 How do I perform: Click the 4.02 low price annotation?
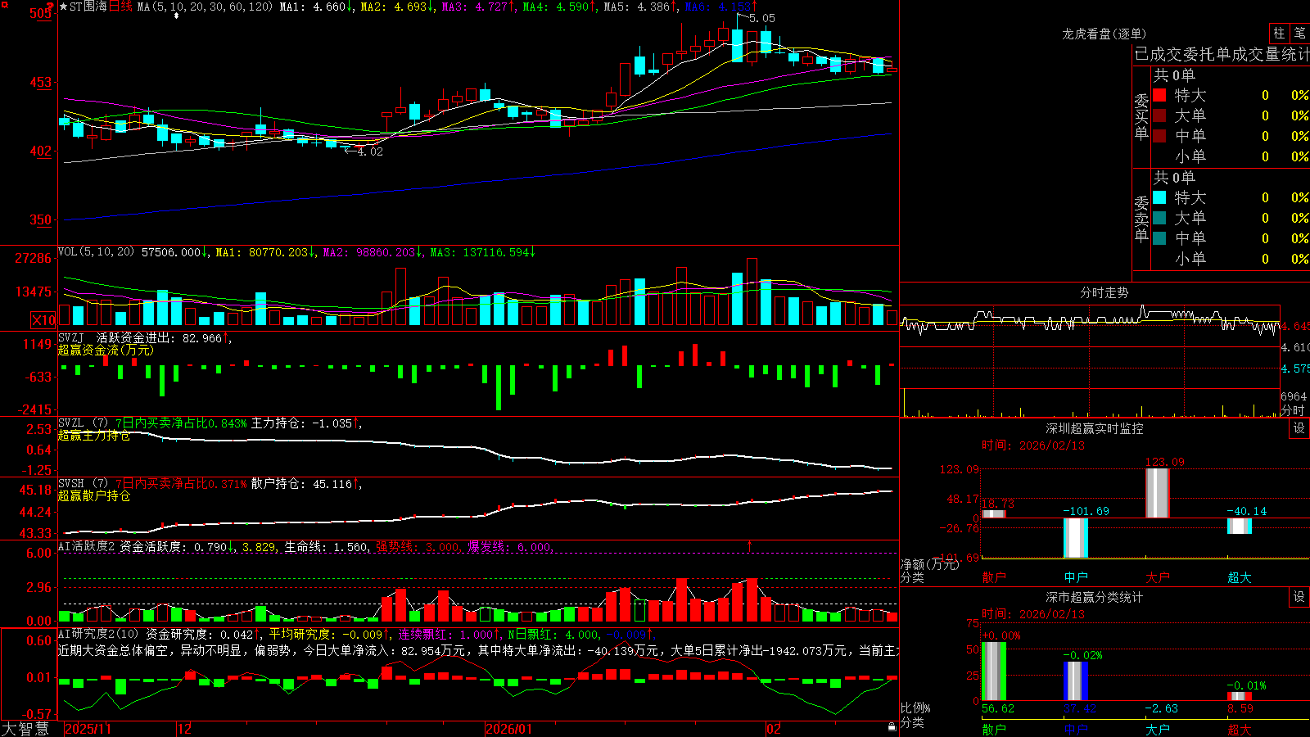coord(370,151)
